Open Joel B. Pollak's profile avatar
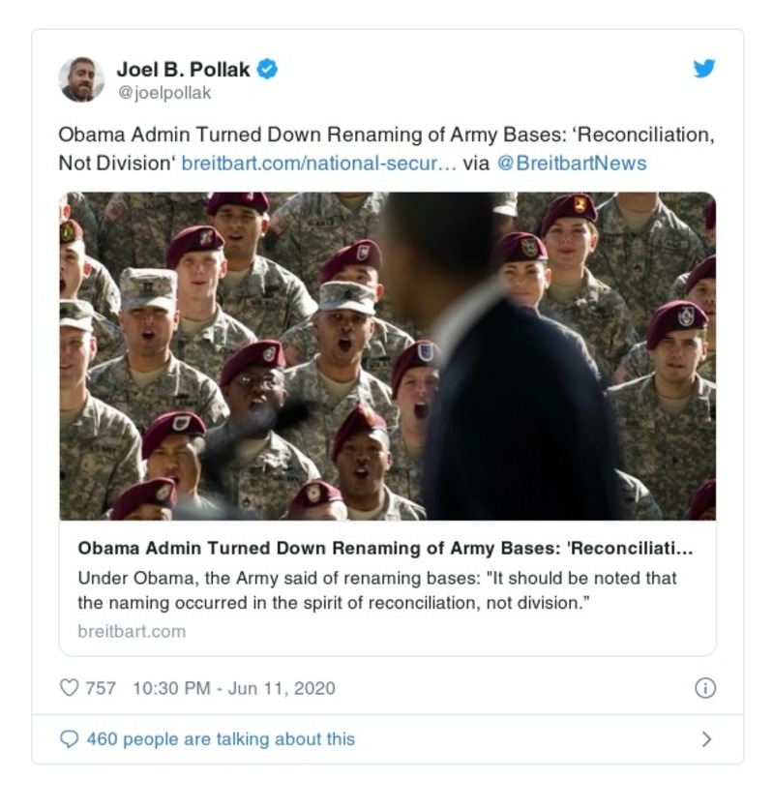This screenshot has width=773, height=810. coord(81,79)
